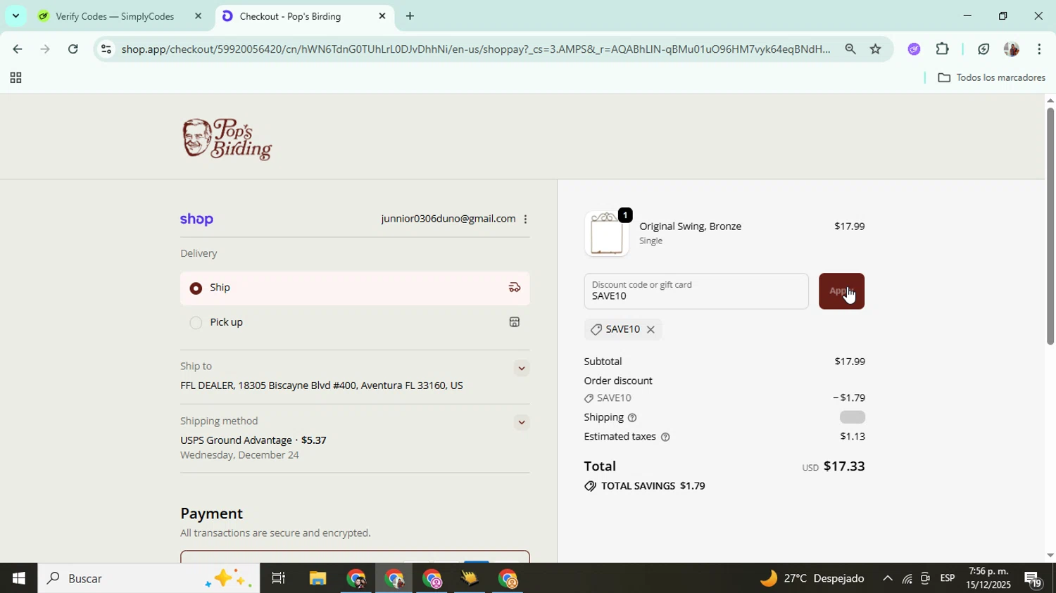Image resolution: width=1056 pixels, height=593 pixels.
Task: Open the tab search dropdown
Action: tap(15, 15)
